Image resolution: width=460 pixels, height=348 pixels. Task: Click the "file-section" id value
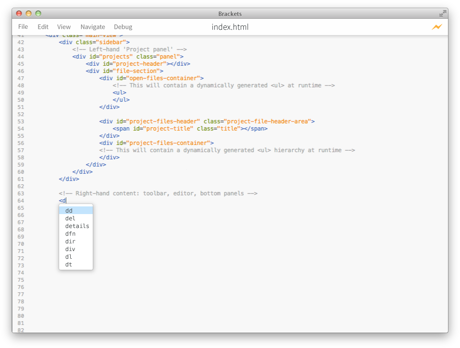[137, 71]
